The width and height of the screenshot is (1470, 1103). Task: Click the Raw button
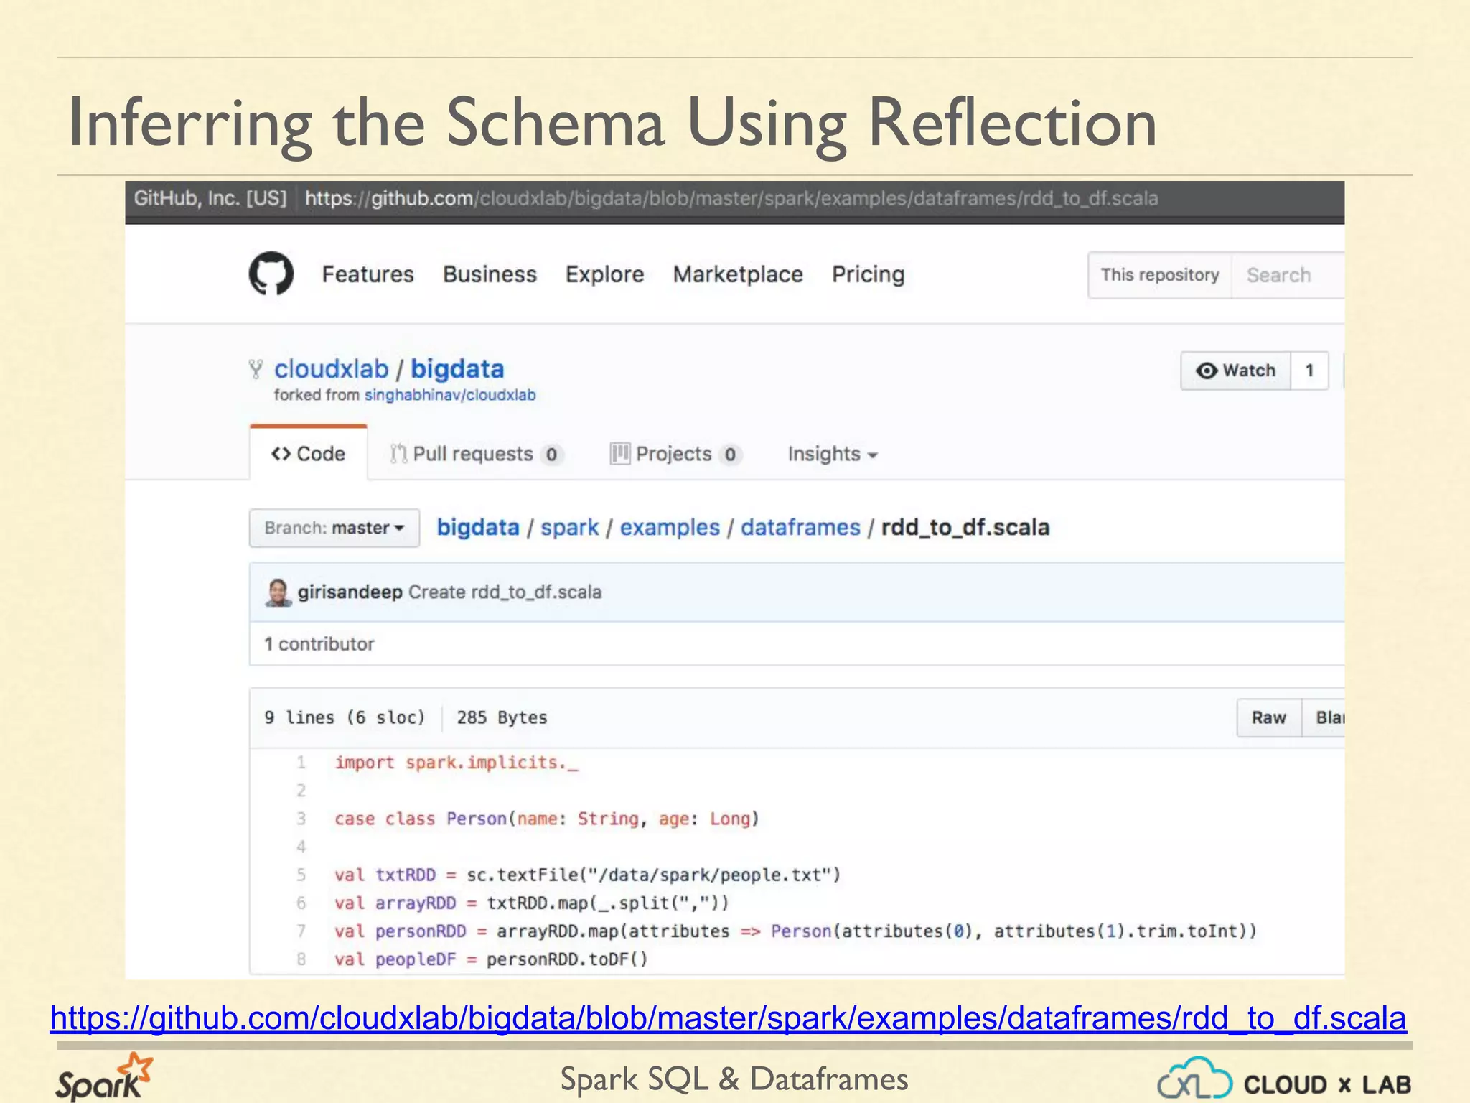[1268, 717]
